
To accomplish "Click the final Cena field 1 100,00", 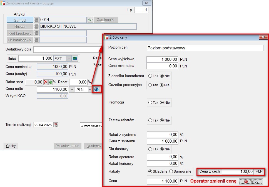I will pos(163,181).
